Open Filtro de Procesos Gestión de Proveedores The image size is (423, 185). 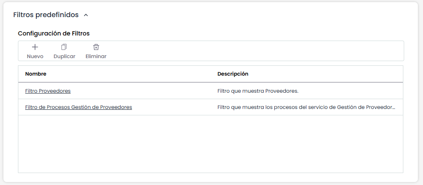click(x=79, y=107)
